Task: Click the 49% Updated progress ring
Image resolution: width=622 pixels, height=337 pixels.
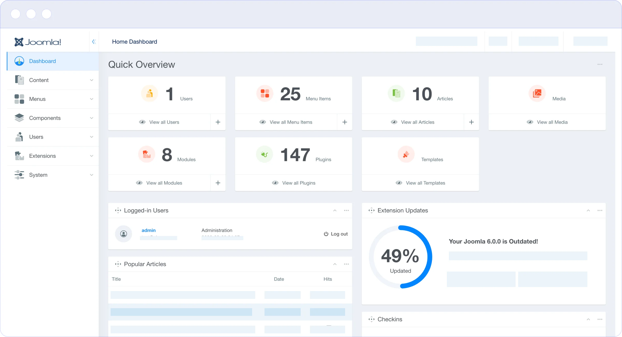Action: coord(400,257)
